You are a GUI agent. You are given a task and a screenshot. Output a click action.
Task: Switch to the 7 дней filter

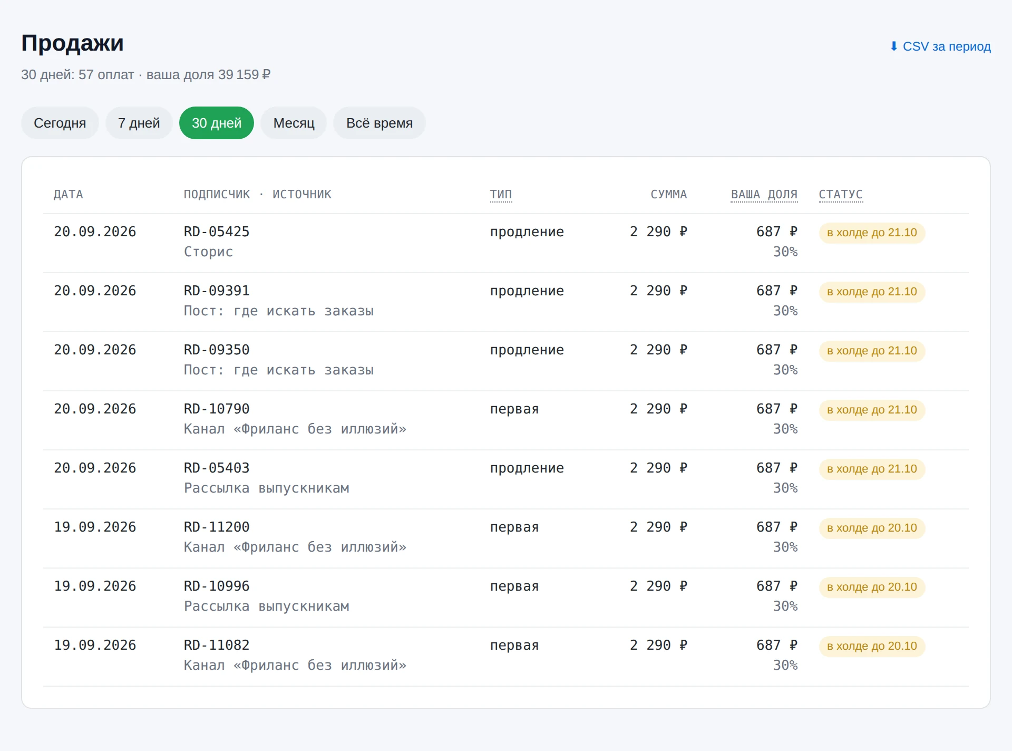click(139, 123)
